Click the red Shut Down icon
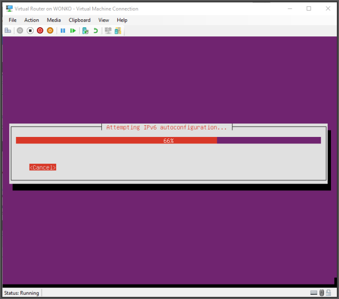Viewport: 339px width, 299px height. click(40, 30)
